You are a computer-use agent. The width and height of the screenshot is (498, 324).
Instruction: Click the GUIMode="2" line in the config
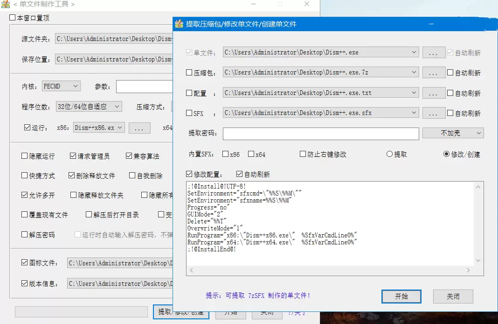205,214
